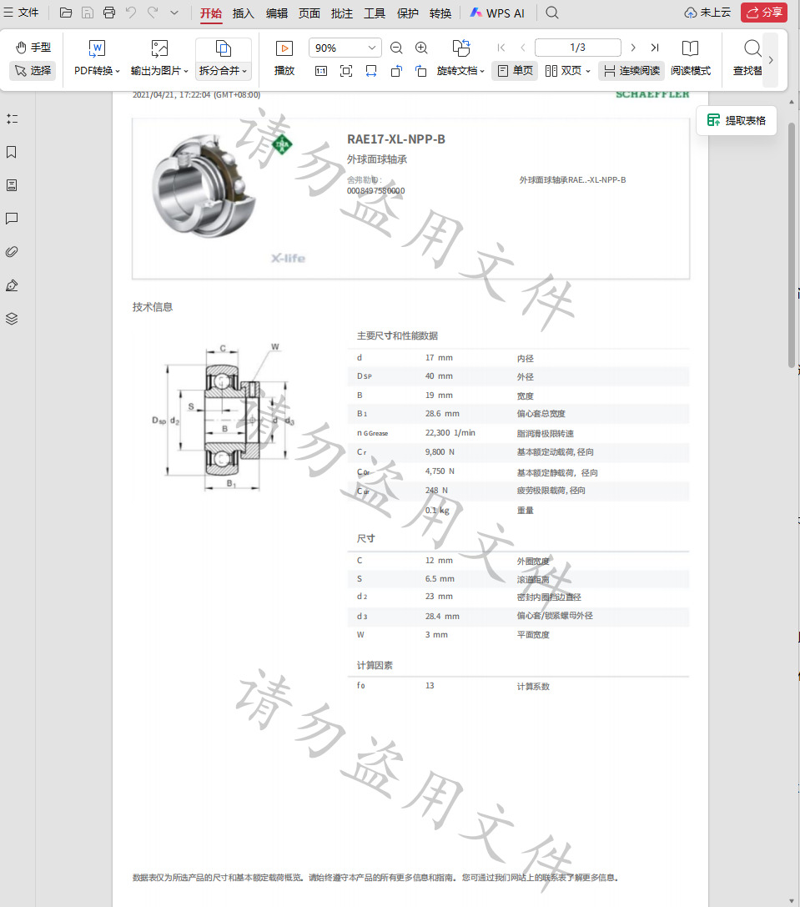Click the zoom in icon
Screen dimensions: 800x907
421,48
